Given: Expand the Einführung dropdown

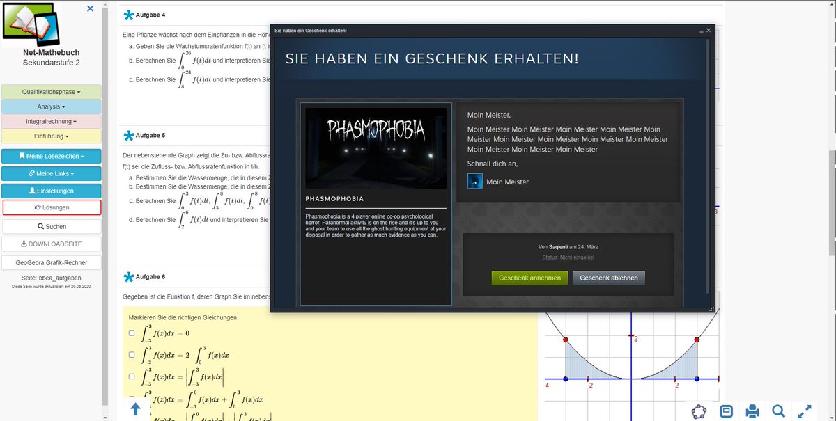Looking at the screenshot, I should [52, 136].
